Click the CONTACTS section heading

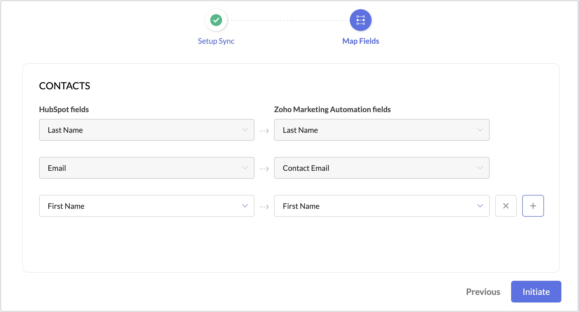click(64, 86)
